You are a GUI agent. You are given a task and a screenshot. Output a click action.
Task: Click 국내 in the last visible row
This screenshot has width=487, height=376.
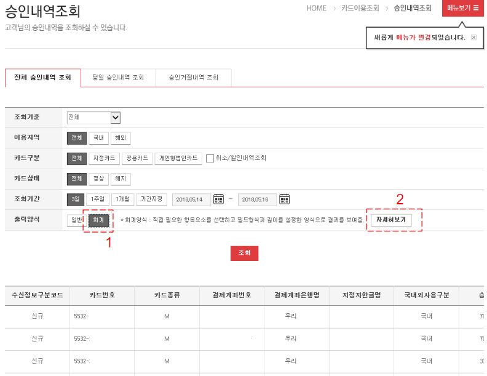pyautogui.click(x=426, y=361)
